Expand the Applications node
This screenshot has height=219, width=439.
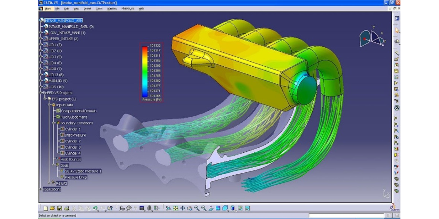(41, 189)
